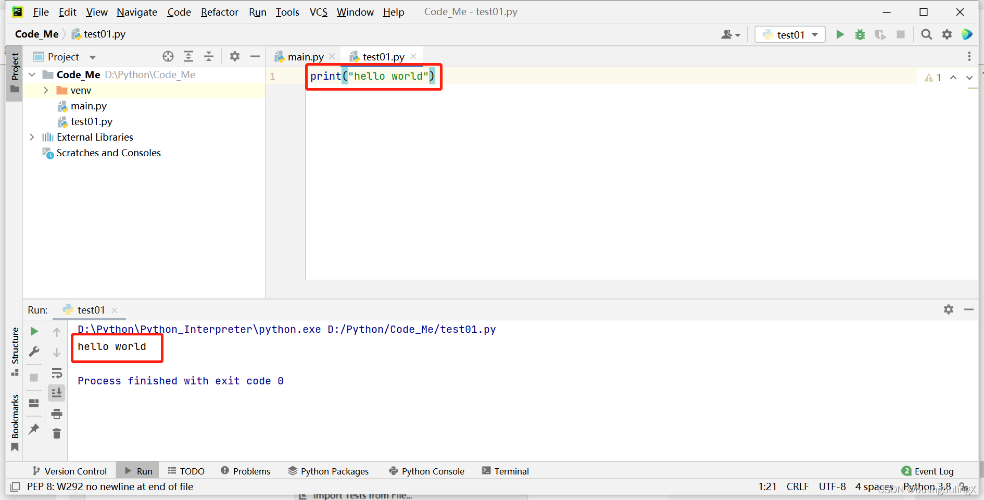Open IDE settings gear in top toolbar
Screen dimensions: 984x500
point(947,34)
